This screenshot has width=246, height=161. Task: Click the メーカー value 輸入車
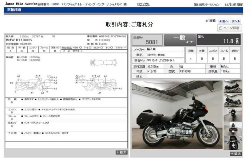[151, 49]
